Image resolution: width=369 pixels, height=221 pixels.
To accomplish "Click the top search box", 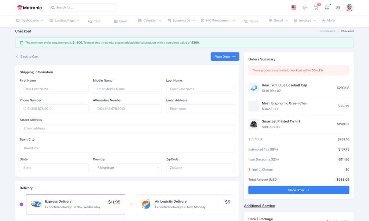I will point(82,8).
